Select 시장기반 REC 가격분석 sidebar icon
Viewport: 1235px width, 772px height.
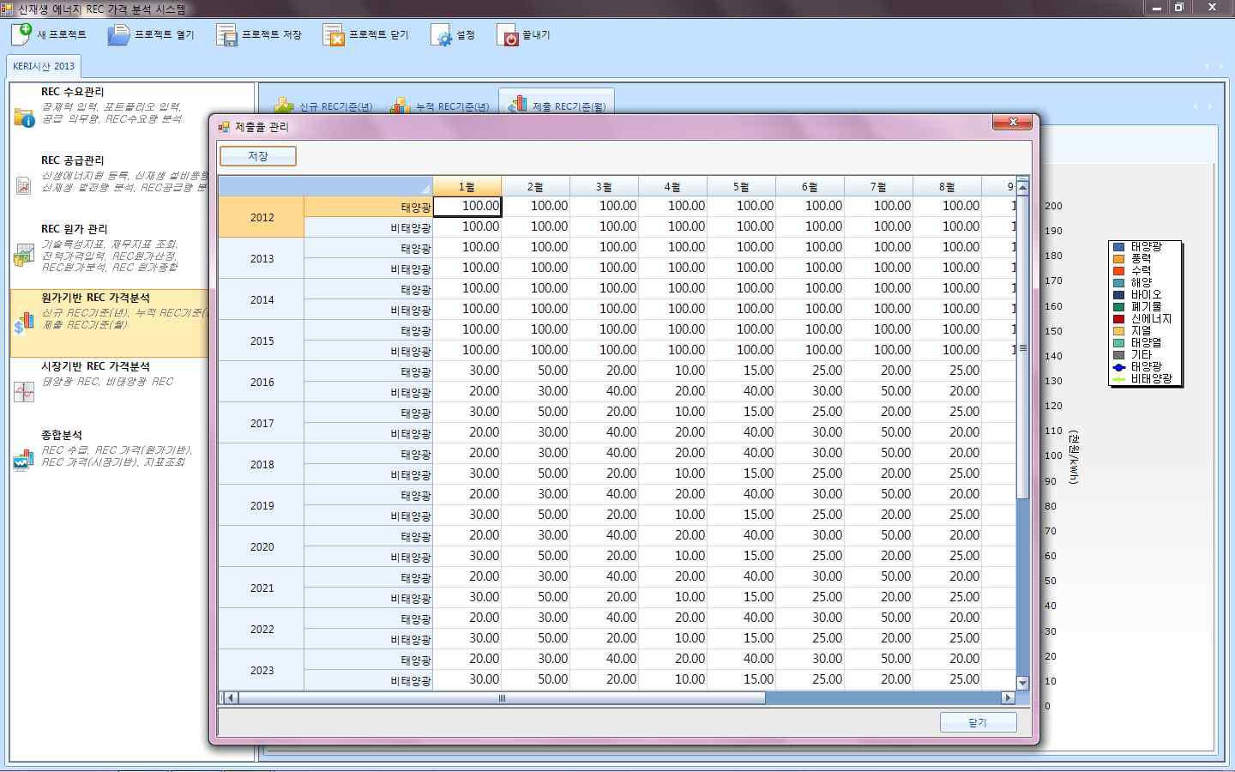(x=24, y=391)
